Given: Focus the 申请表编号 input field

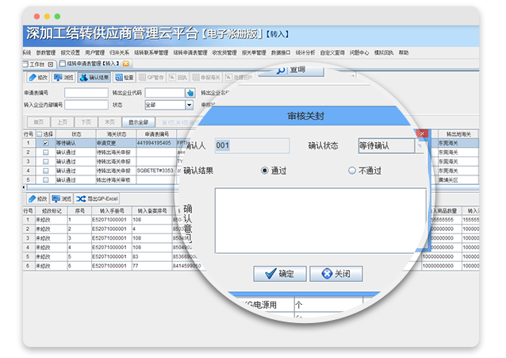Looking at the screenshot, I should tap(86, 93).
